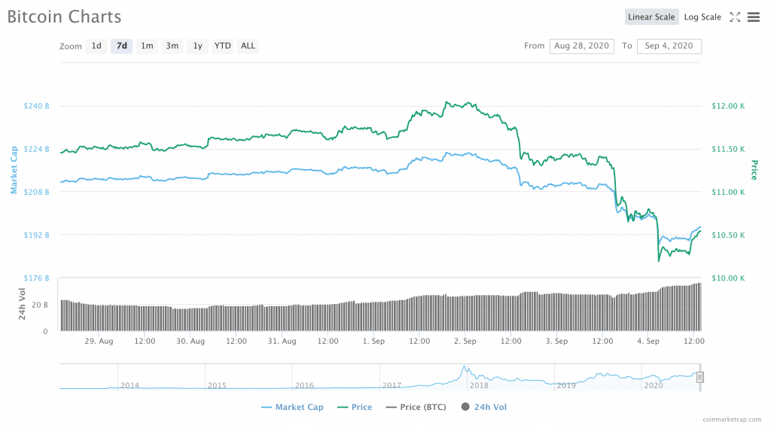Screen dimensions: 771x425
Task: Click the coinmarketcap.com credit link
Action: tap(731, 418)
